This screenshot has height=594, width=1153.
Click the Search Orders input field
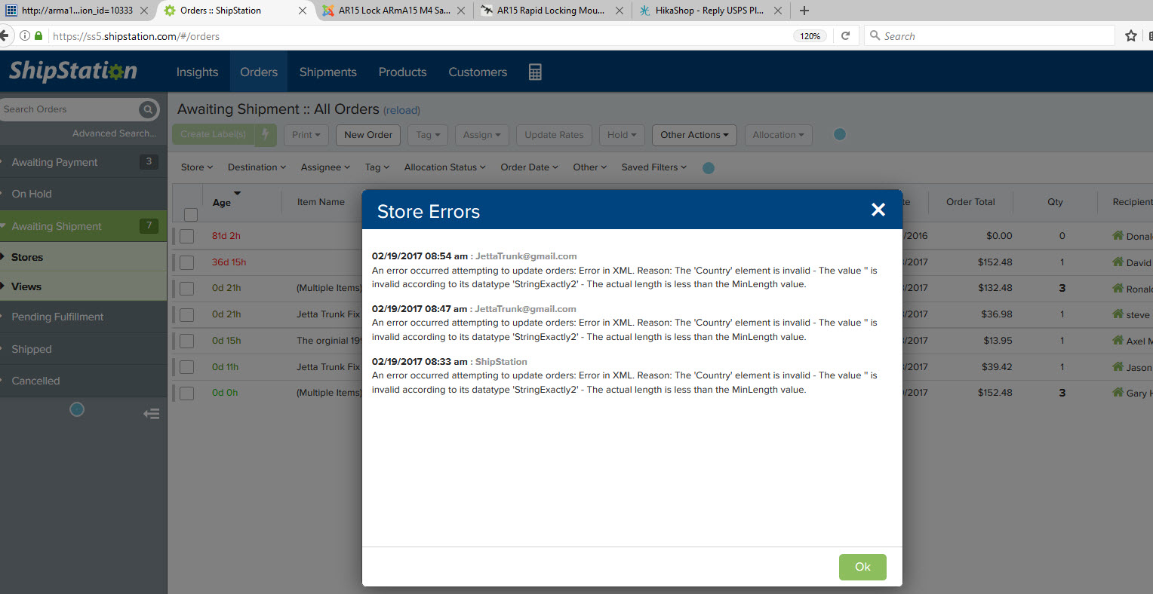tap(69, 109)
